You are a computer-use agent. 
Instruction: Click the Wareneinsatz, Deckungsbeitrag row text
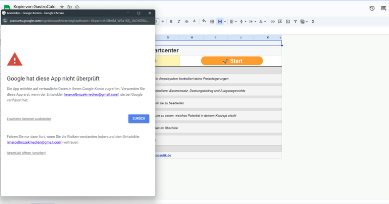click(200, 91)
